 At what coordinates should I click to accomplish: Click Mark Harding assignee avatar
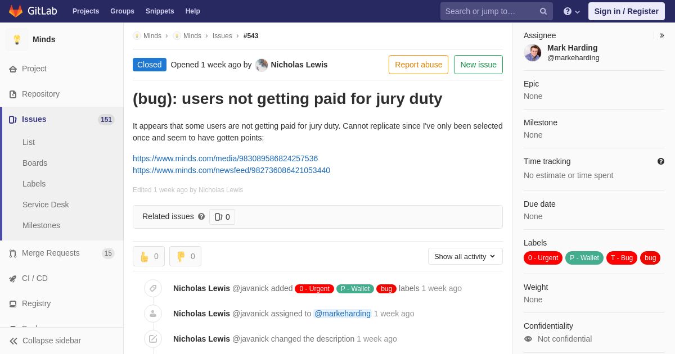(533, 53)
